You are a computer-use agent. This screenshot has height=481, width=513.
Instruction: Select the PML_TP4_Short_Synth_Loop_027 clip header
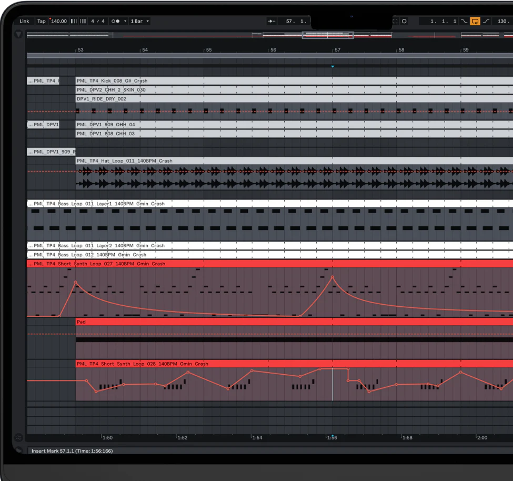tap(270, 264)
